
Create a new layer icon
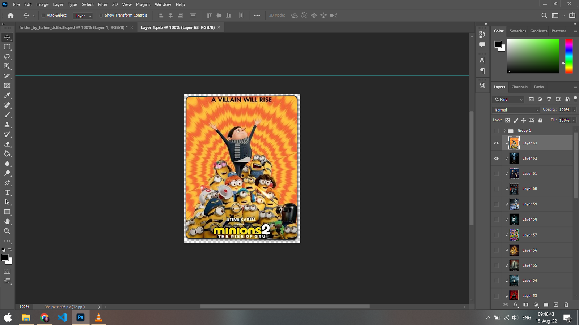556,305
